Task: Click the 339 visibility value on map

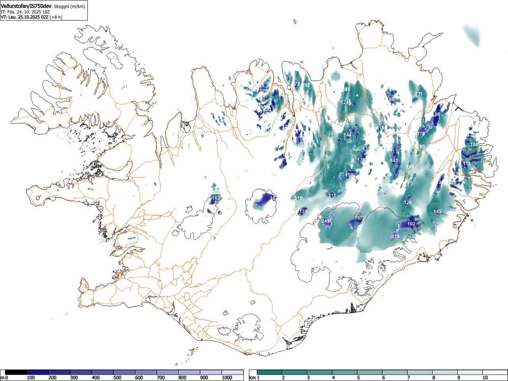Action: pyautogui.click(x=395, y=237)
